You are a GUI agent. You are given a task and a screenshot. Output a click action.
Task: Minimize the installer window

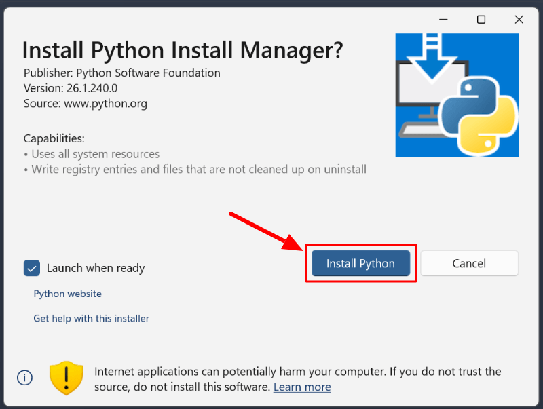pos(443,20)
